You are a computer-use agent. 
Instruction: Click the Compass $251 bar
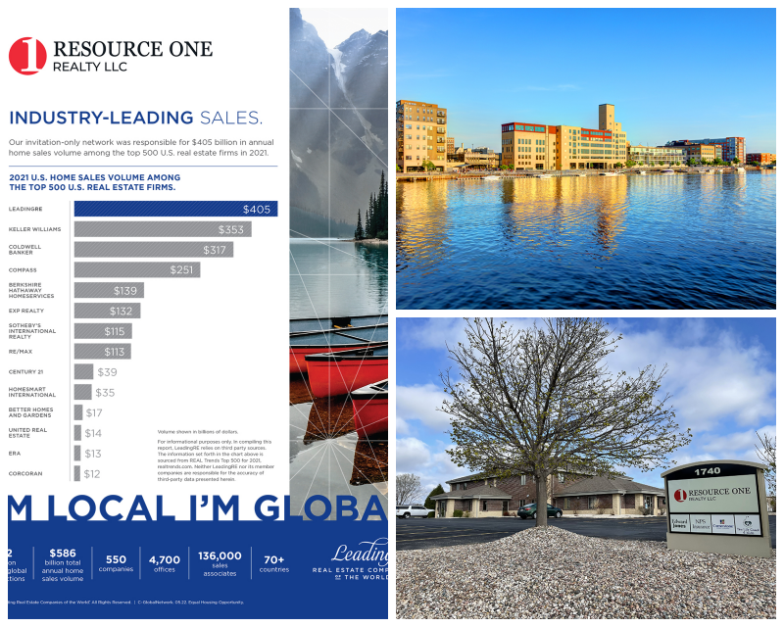(x=137, y=270)
